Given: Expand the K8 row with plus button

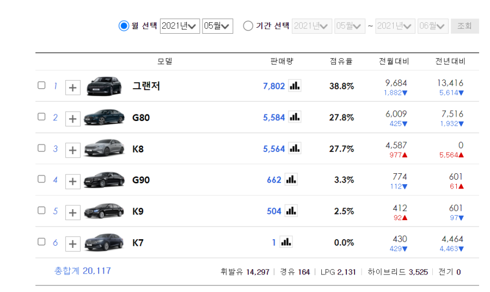Looking at the screenshot, I should coord(73,150).
